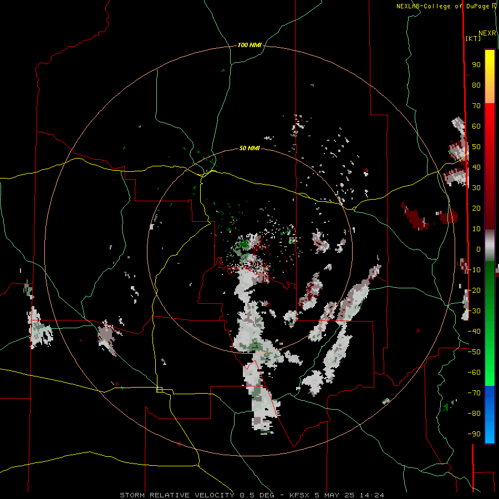Select the "70" value on the velocity scale
Screen dimensions: 499x499
click(476, 106)
